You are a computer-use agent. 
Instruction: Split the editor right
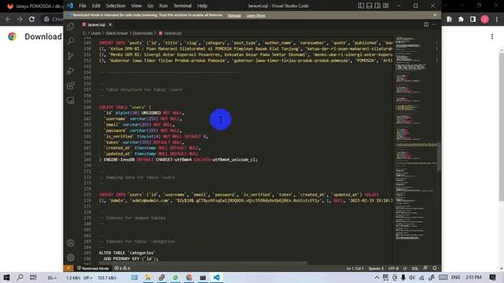click(426, 24)
